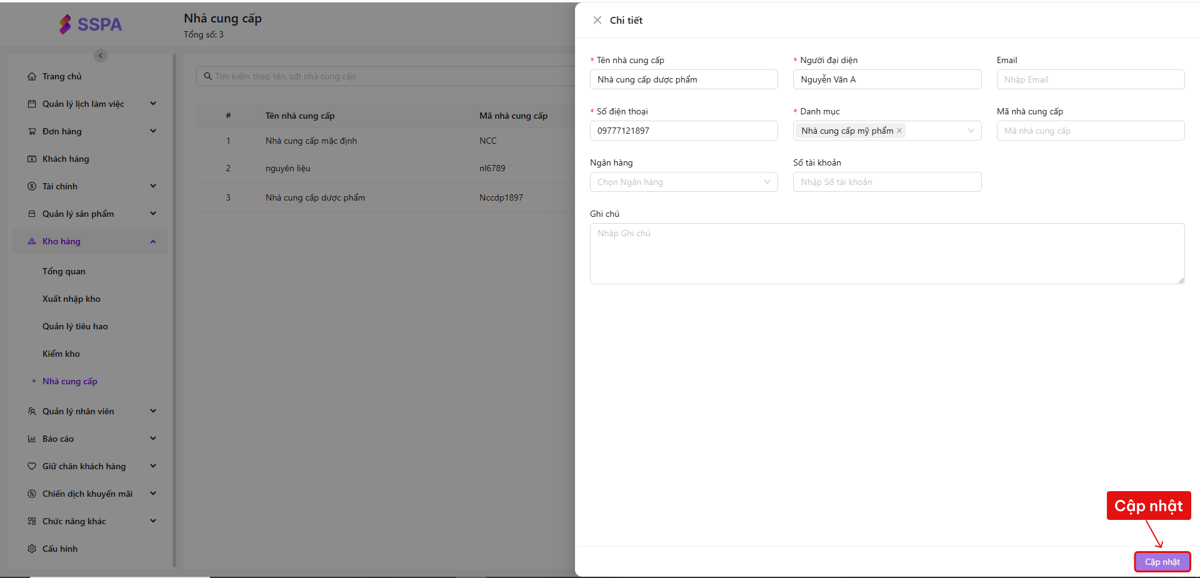Click the Quản lý nhân viên people icon

pyautogui.click(x=32, y=411)
